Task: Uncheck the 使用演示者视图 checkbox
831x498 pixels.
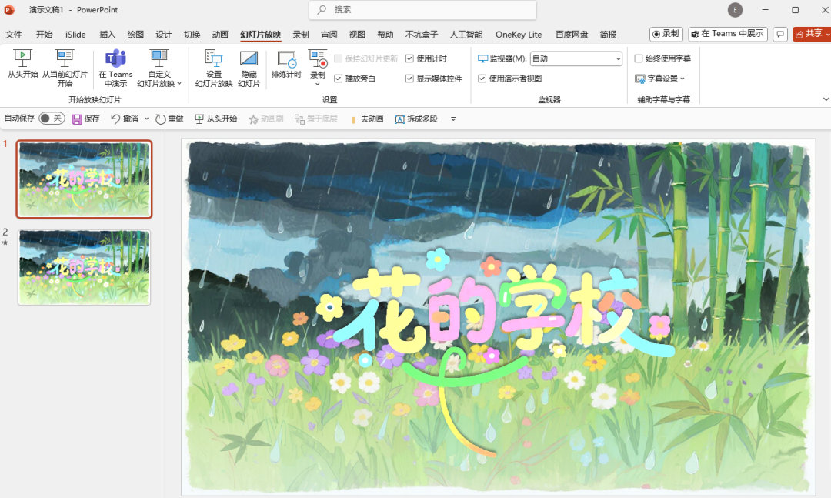Action: coord(482,79)
